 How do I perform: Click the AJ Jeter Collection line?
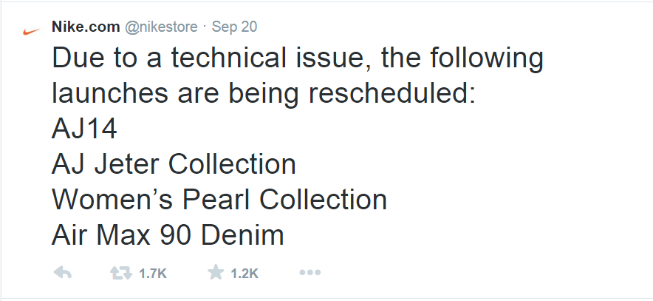[174, 164]
